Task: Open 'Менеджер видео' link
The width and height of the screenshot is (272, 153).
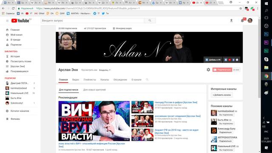Action: (122, 28)
